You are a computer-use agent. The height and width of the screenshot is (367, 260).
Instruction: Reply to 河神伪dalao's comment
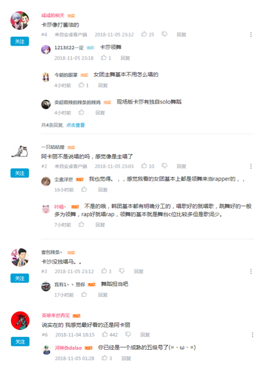[126, 358]
